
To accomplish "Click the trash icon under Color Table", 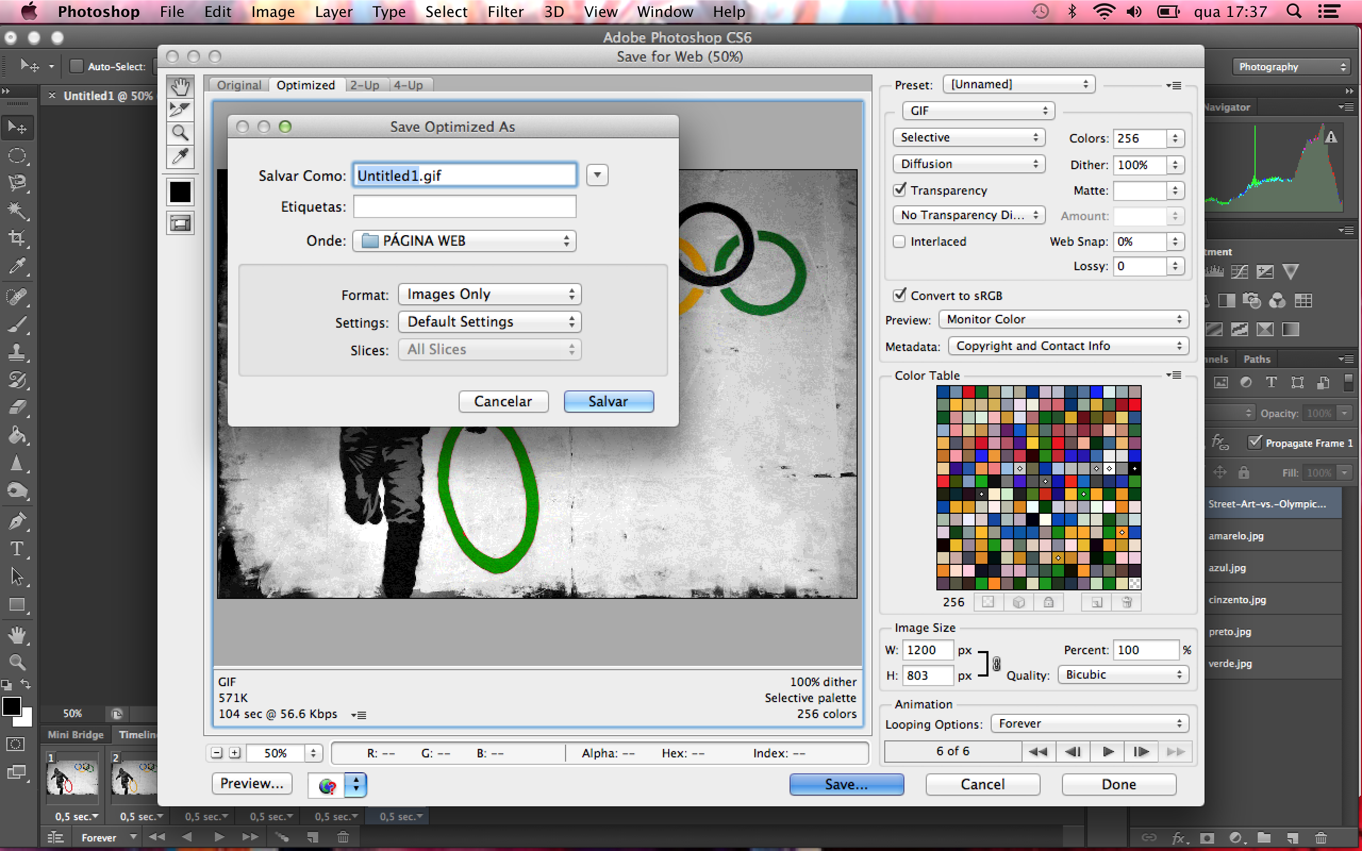I will coord(1127,602).
